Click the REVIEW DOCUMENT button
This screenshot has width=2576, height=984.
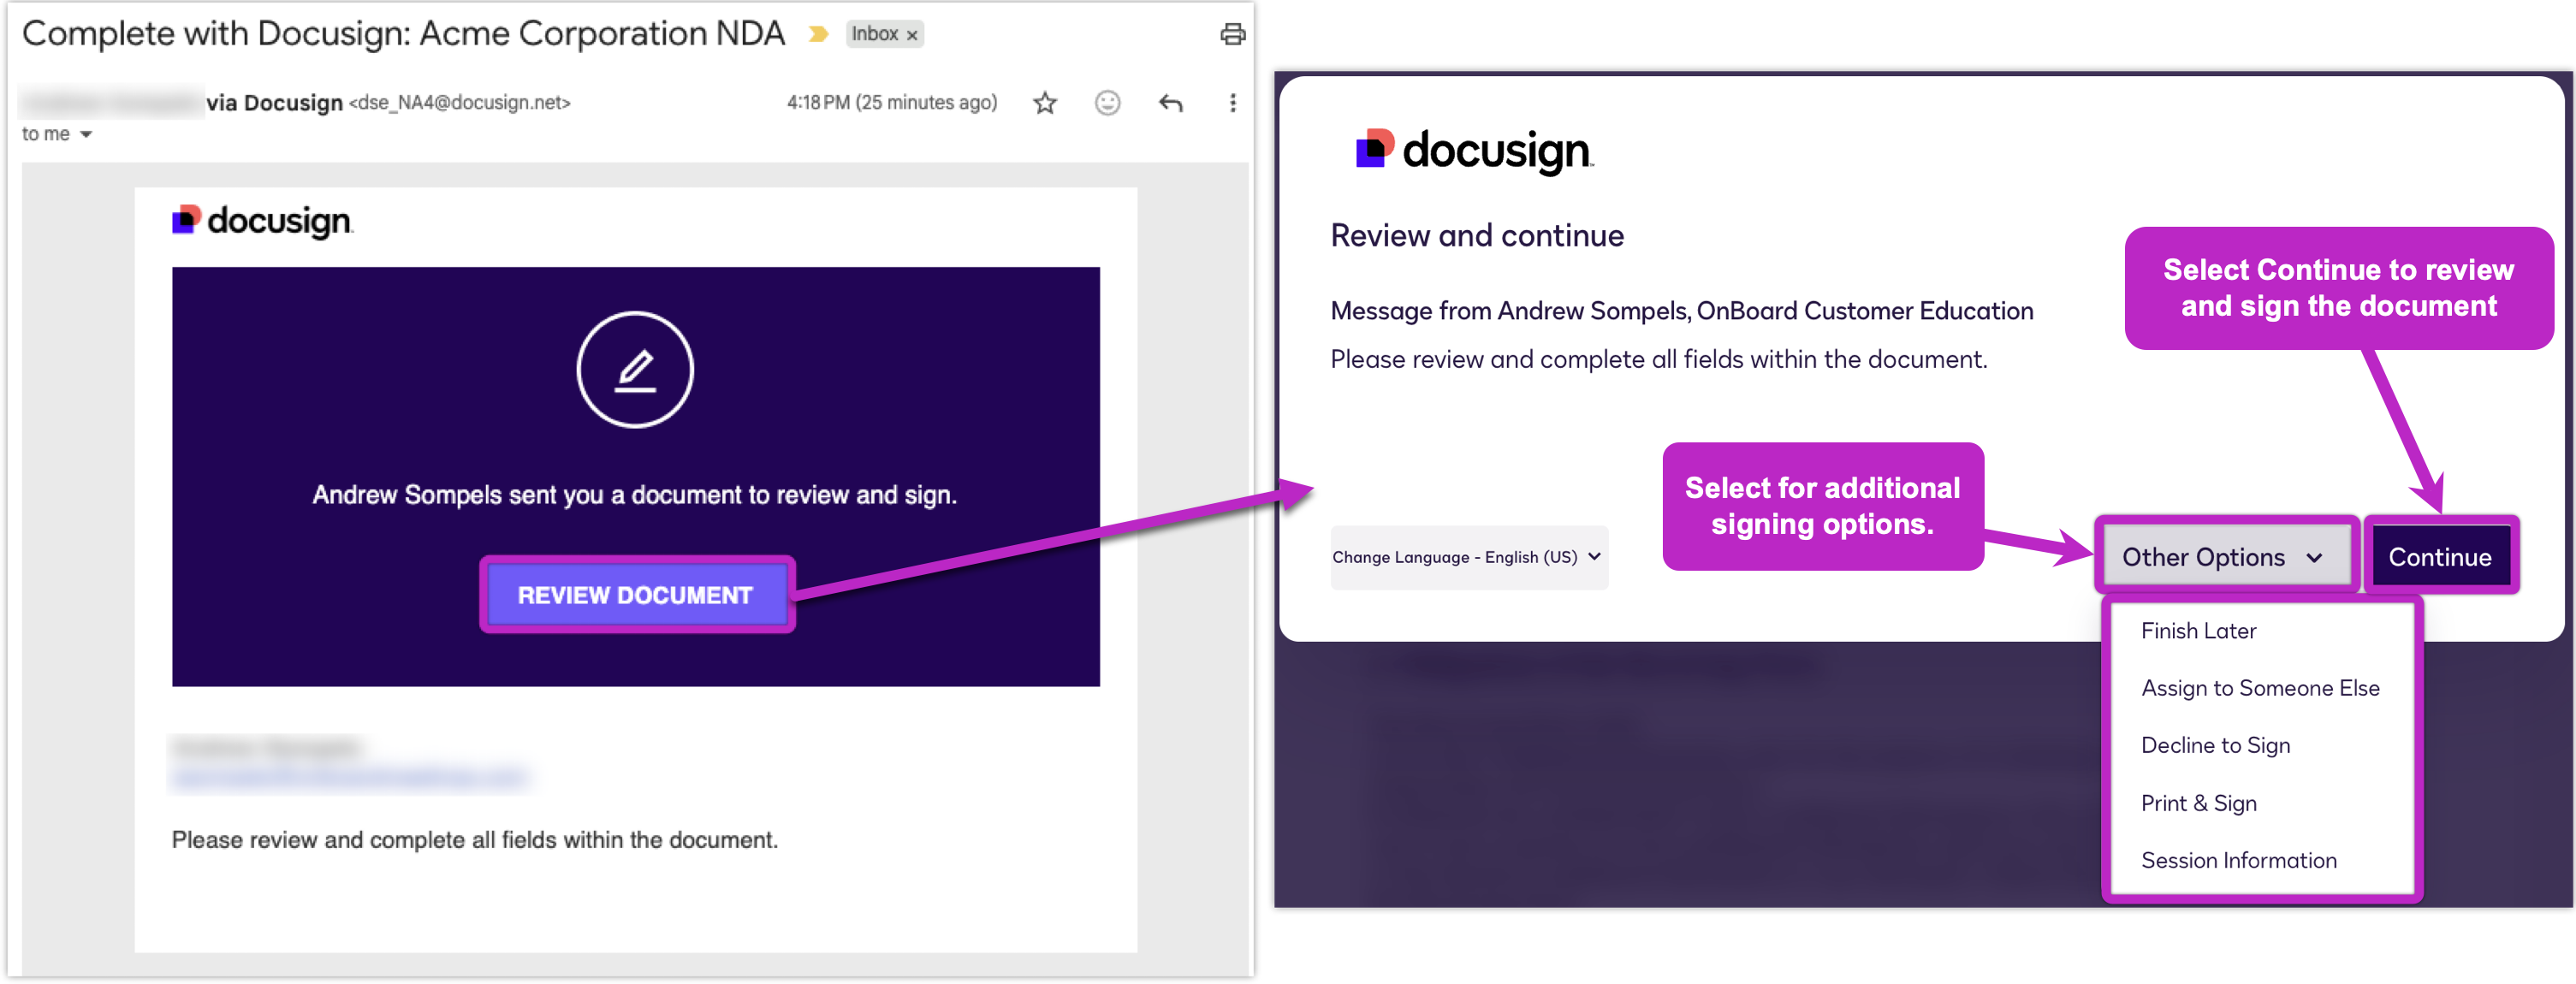tap(635, 595)
